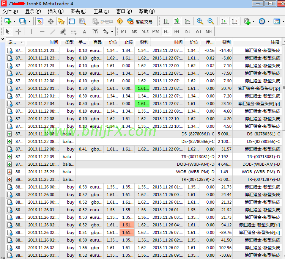Select the arrow cursor tool

[x=8, y=32]
